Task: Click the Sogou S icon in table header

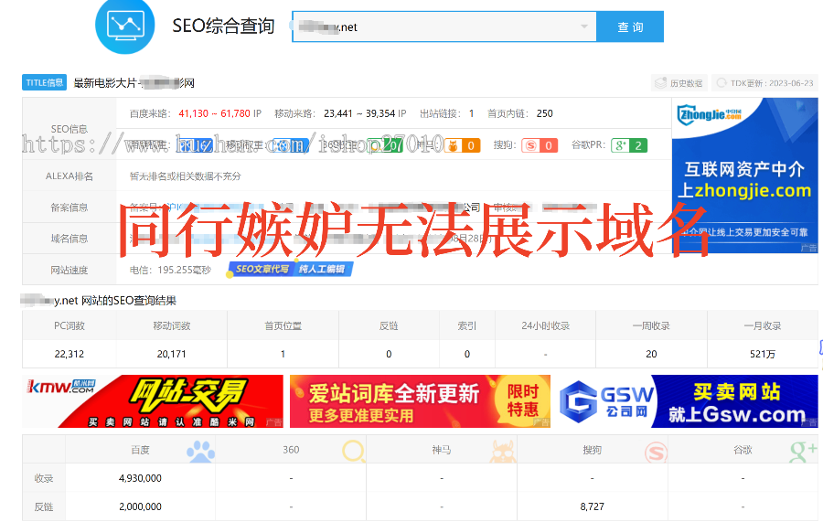Action: pos(656,453)
